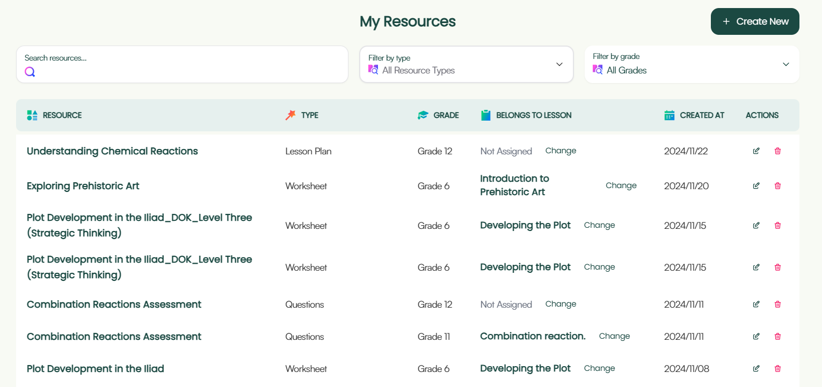Click the Filter by type icon
This screenshot has height=387, width=822.
pyautogui.click(x=373, y=70)
